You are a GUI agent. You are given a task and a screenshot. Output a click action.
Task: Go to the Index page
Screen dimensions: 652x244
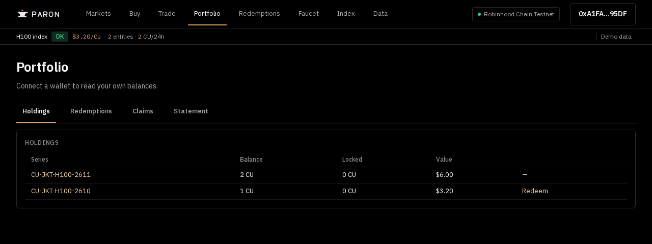[346, 14]
